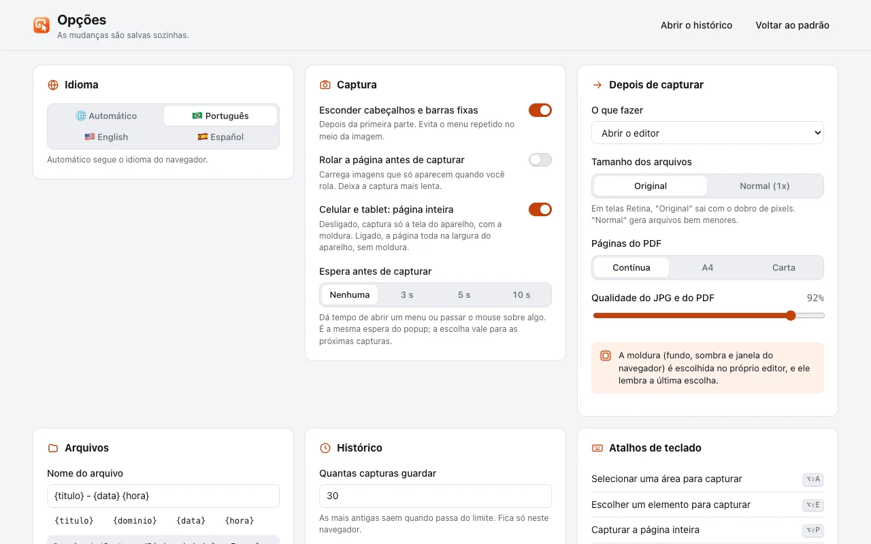Image resolution: width=871 pixels, height=544 pixels.
Task: Click the keyboard icon beside Atalhos de teclado
Action: pyautogui.click(x=597, y=448)
